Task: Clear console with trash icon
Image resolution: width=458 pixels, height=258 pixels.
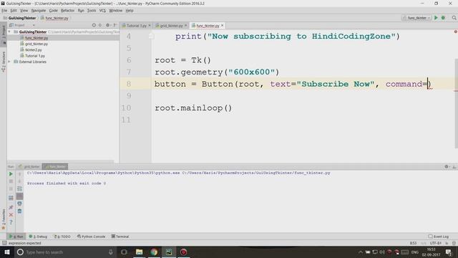Action: (x=19, y=211)
